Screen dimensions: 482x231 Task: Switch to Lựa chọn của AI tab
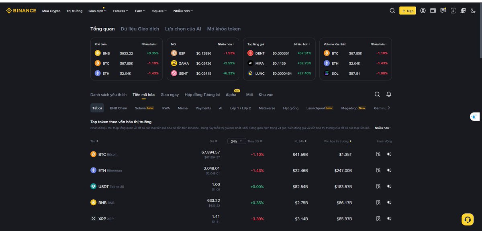(183, 29)
